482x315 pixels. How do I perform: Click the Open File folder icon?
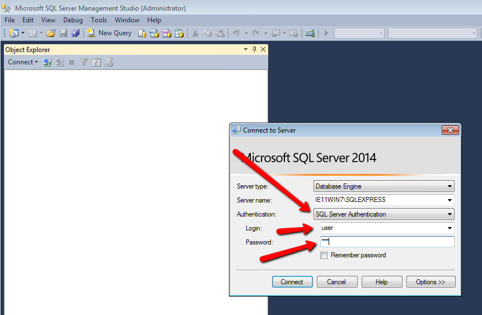51,33
